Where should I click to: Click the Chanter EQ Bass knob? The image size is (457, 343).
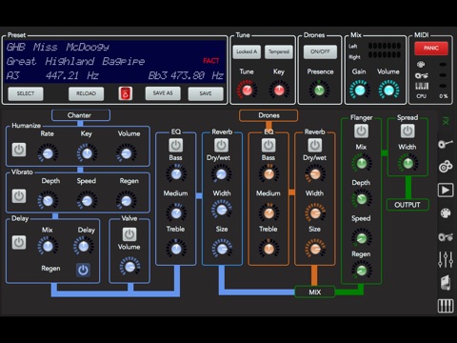pyautogui.click(x=176, y=174)
